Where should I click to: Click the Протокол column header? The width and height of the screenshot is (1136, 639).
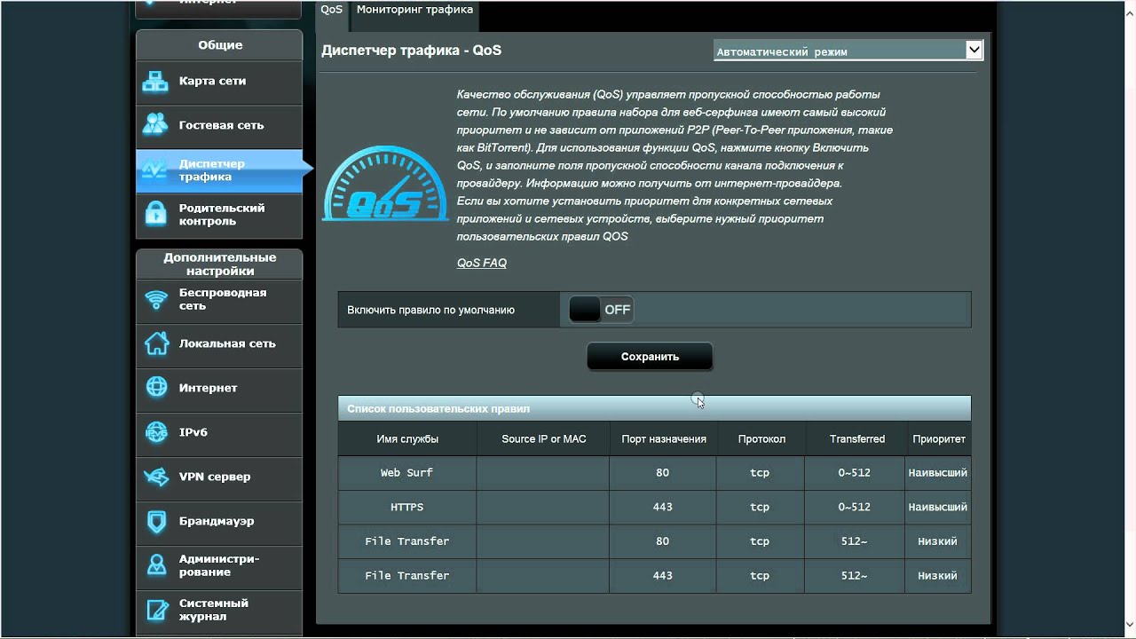click(x=761, y=438)
